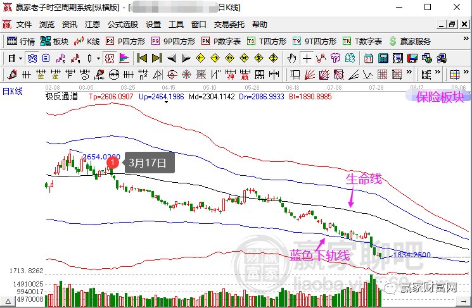Expand the top toolbar overflow chevron
This screenshot has height=308, width=472.
click(466, 39)
